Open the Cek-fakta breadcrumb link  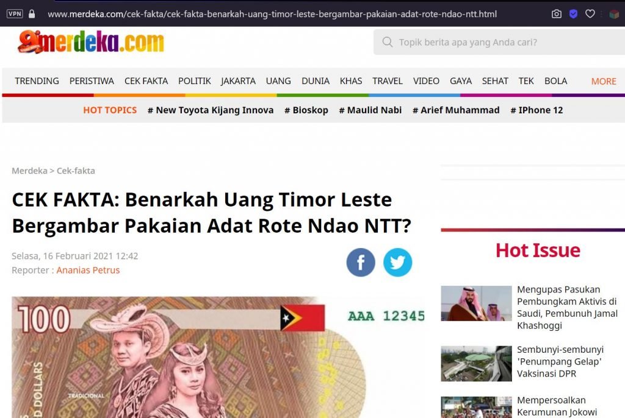click(x=76, y=171)
